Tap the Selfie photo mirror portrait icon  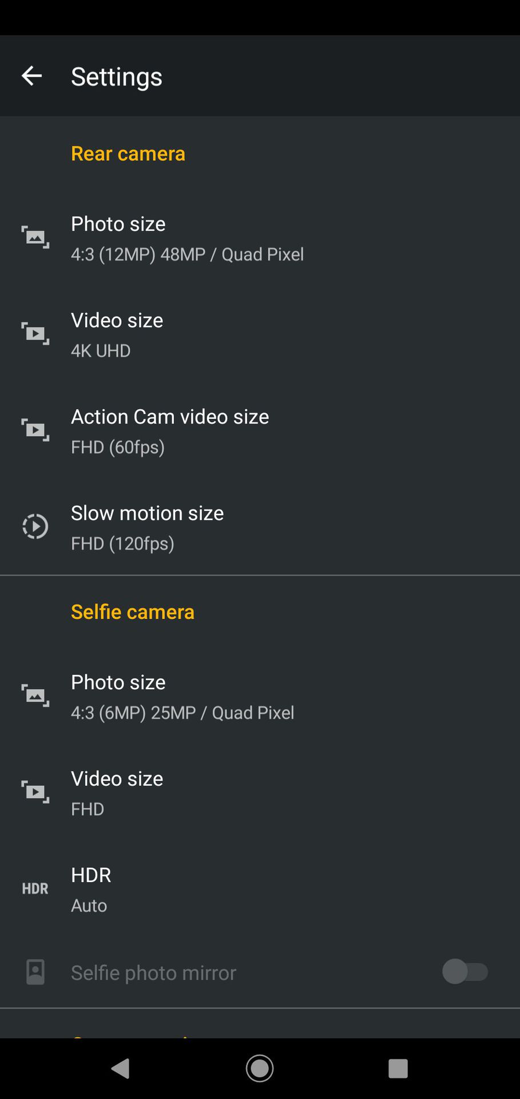35,972
